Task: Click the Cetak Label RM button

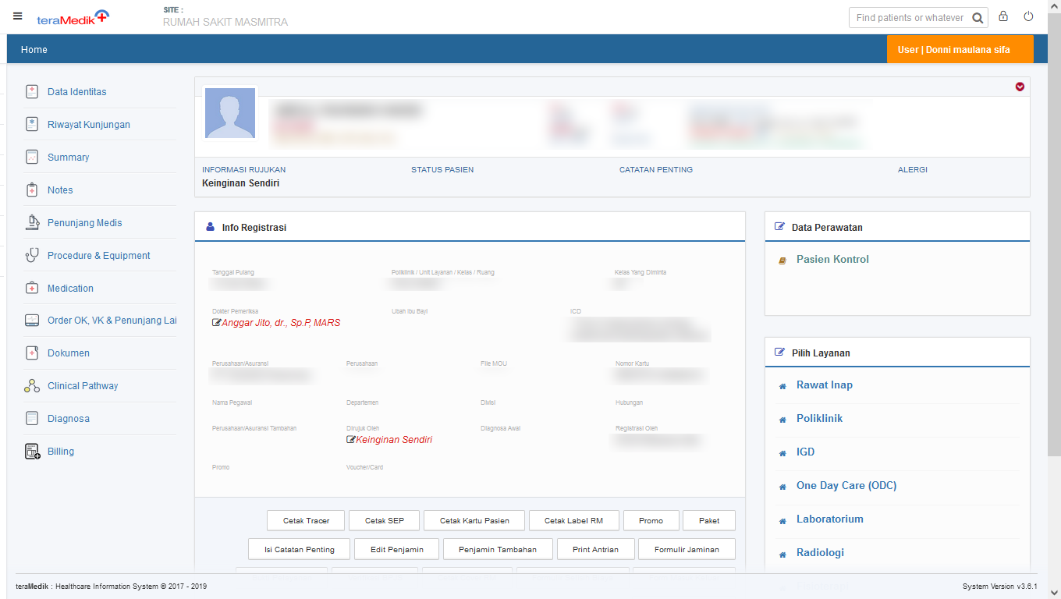Action: pos(573,520)
